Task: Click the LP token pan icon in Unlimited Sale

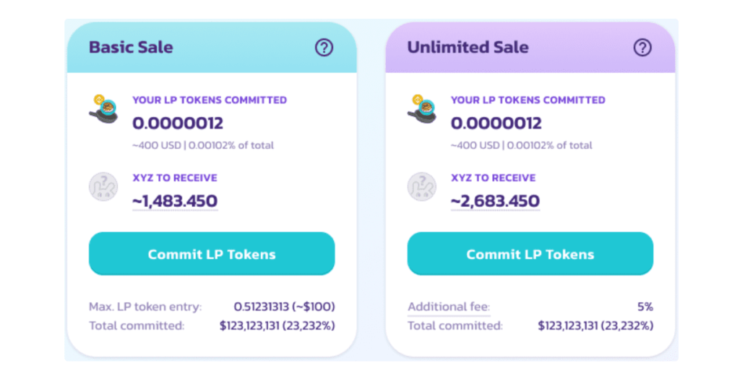Action: (x=422, y=109)
